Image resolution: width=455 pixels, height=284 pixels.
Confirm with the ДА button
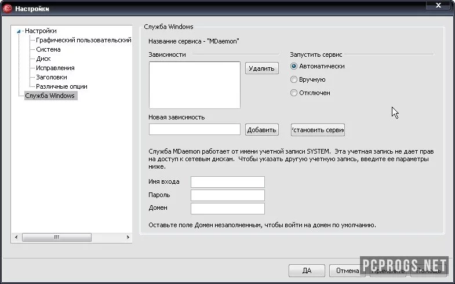point(307,271)
